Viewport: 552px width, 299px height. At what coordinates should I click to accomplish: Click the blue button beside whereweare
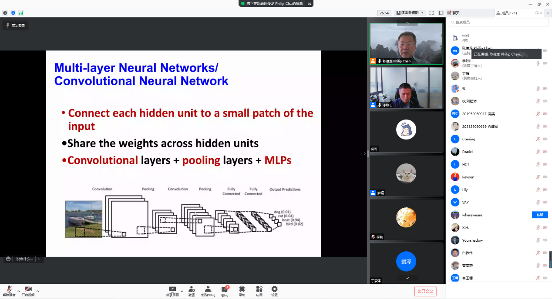click(x=539, y=215)
